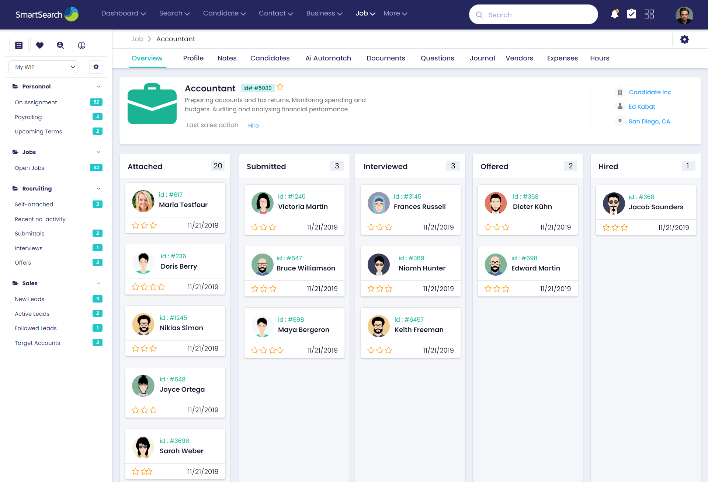Click the Hire last sales action link
Viewport: 708px width, 482px height.
[x=253, y=126]
